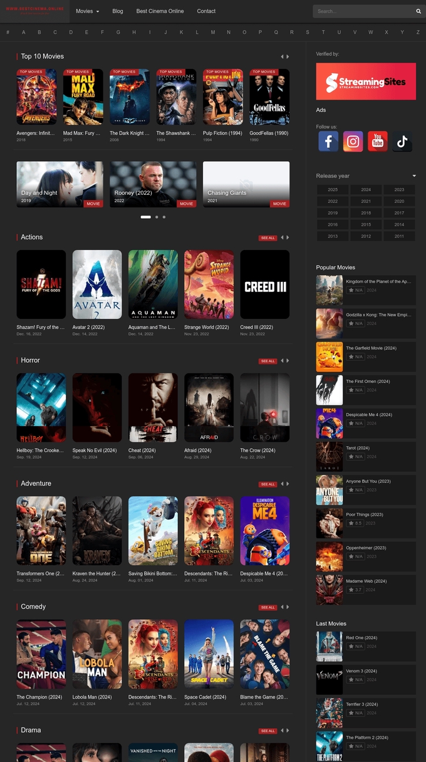The image size is (426, 762).
Task: Go to next Top 10 Movies slide
Action: tap(288, 56)
